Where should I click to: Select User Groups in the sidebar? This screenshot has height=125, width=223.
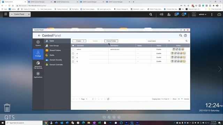click(x=57, y=45)
